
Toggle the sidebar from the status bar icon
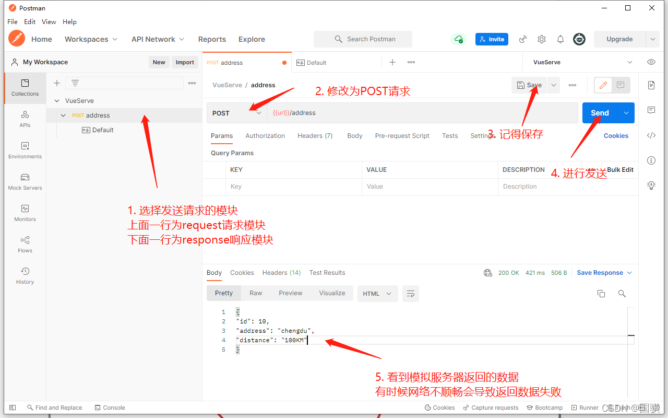click(x=13, y=408)
